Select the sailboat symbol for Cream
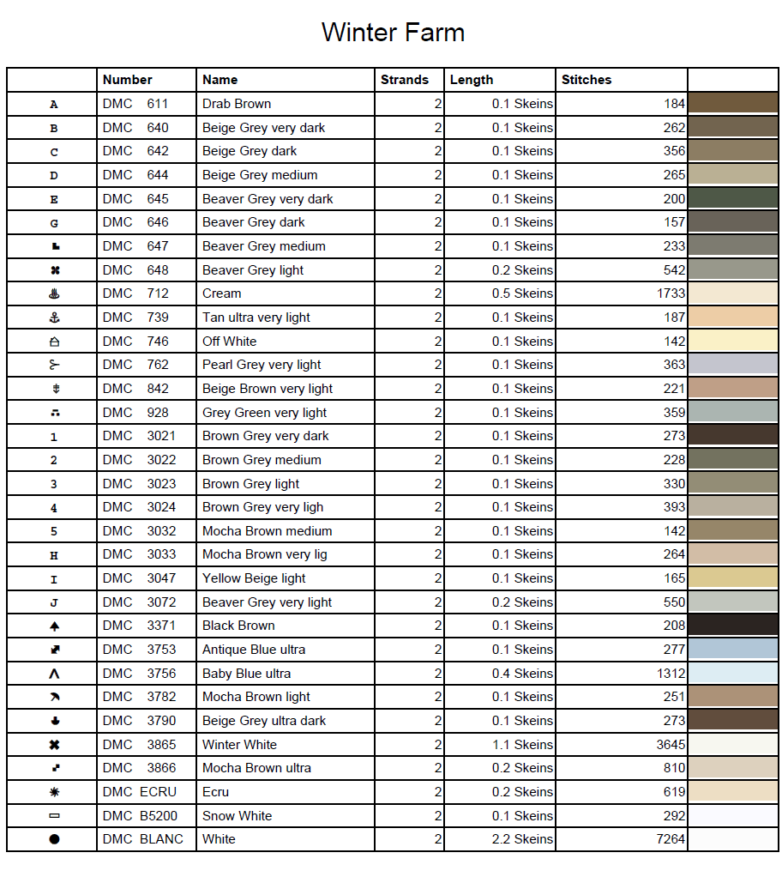The image size is (782, 883). pos(54,293)
